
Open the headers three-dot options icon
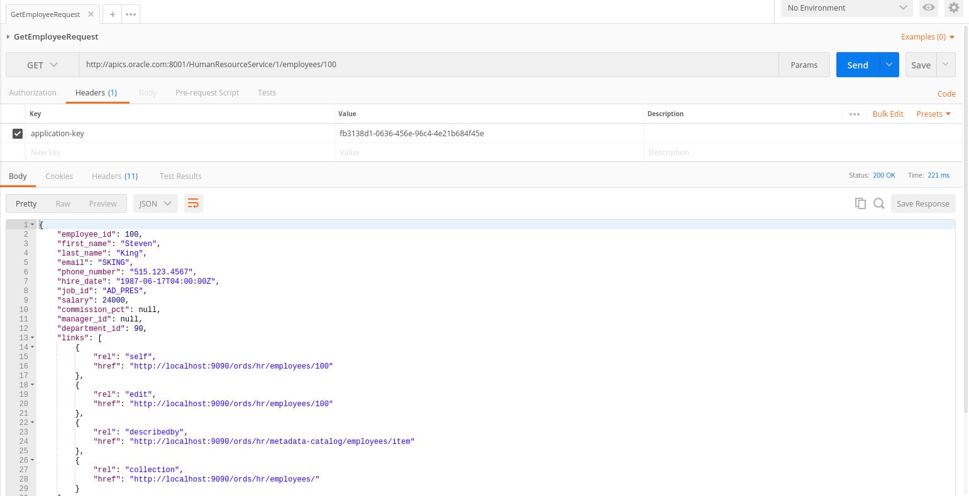pyautogui.click(x=854, y=114)
